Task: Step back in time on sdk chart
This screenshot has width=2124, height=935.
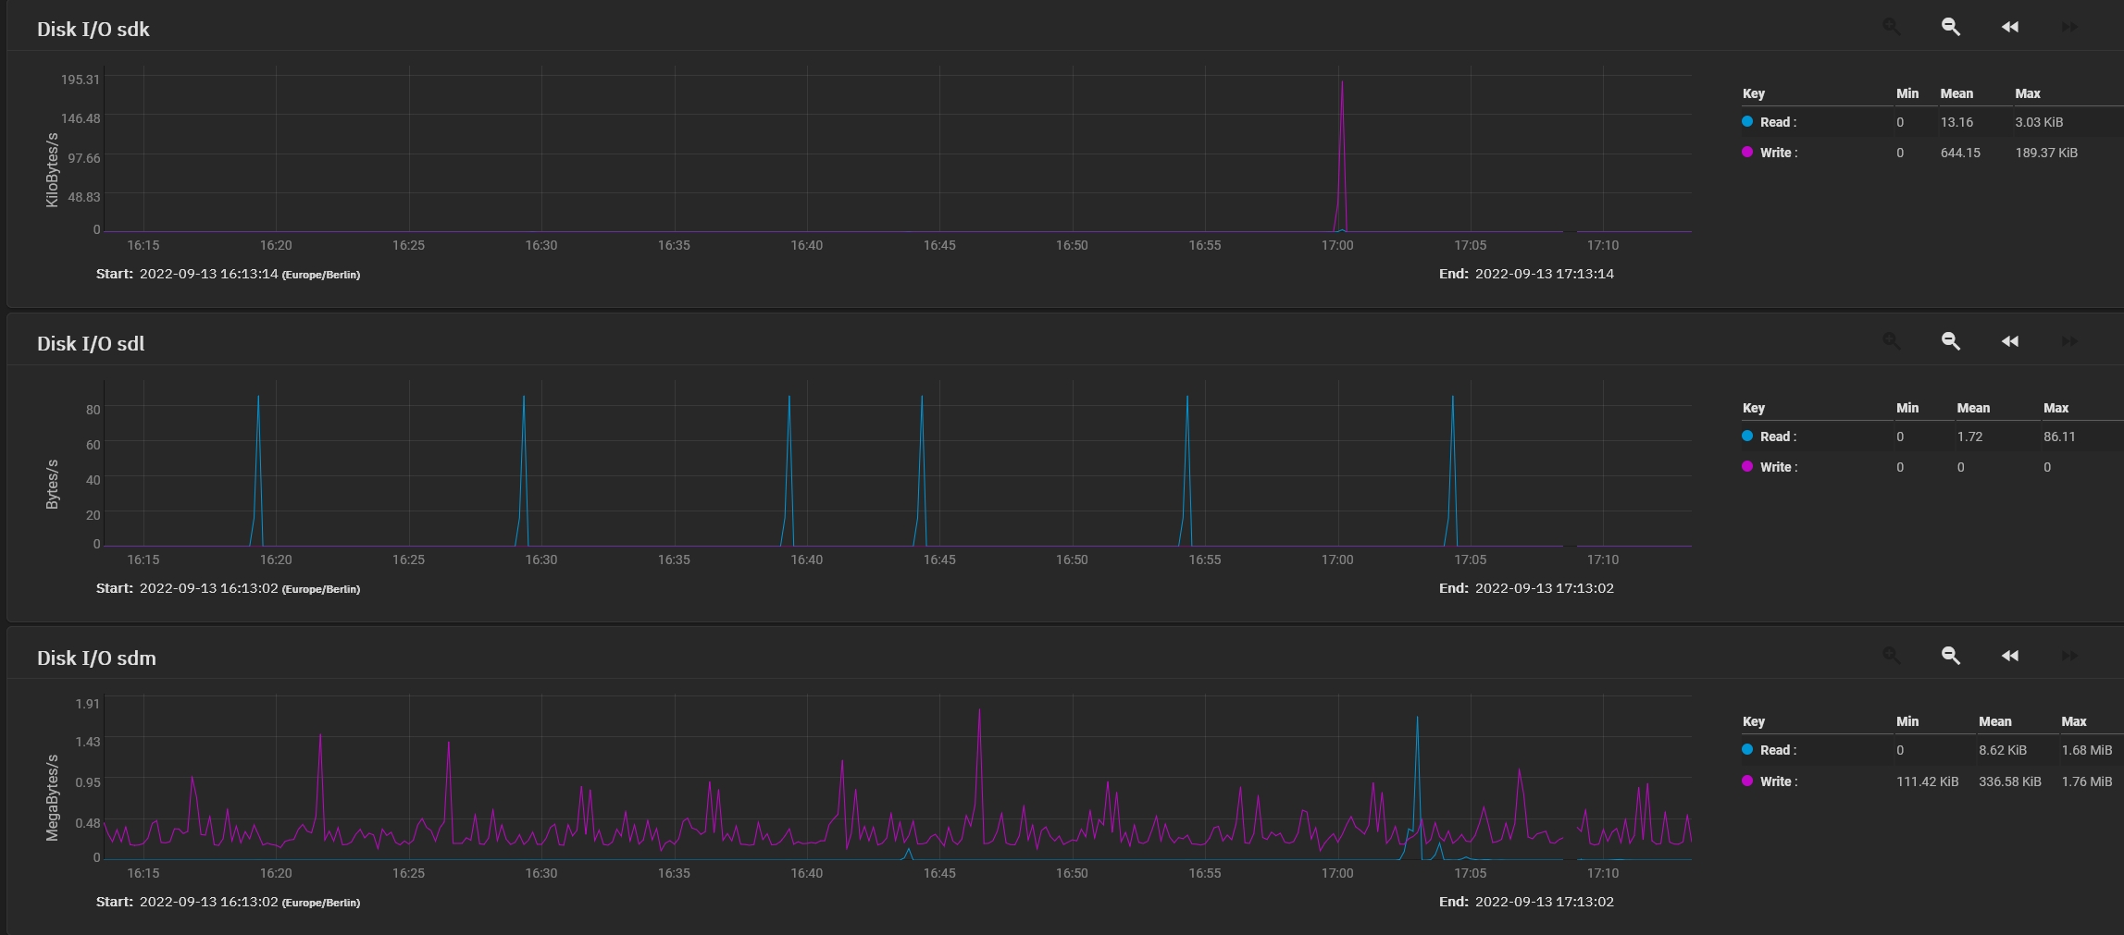Action: [2010, 27]
